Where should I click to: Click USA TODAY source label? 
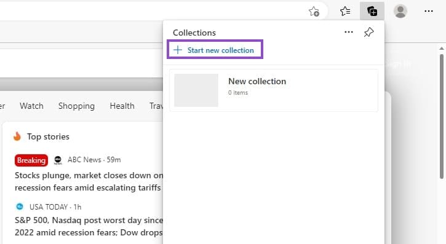49,207
